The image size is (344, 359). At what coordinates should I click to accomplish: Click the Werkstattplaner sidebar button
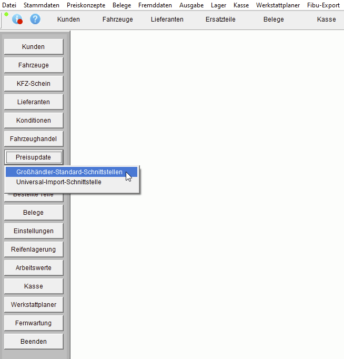34,305
